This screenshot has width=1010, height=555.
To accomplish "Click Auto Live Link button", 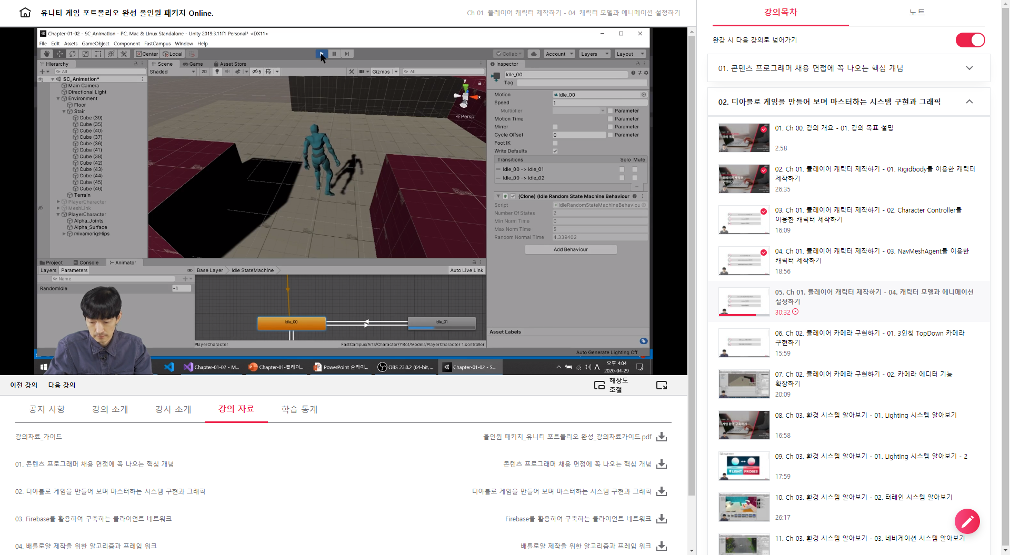I will (466, 270).
